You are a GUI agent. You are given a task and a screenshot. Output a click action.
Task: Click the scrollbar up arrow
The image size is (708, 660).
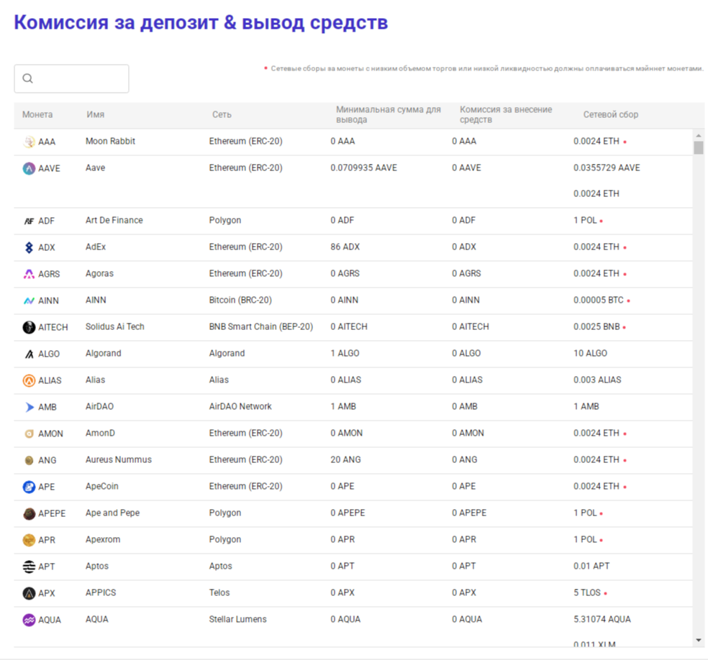coord(698,135)
